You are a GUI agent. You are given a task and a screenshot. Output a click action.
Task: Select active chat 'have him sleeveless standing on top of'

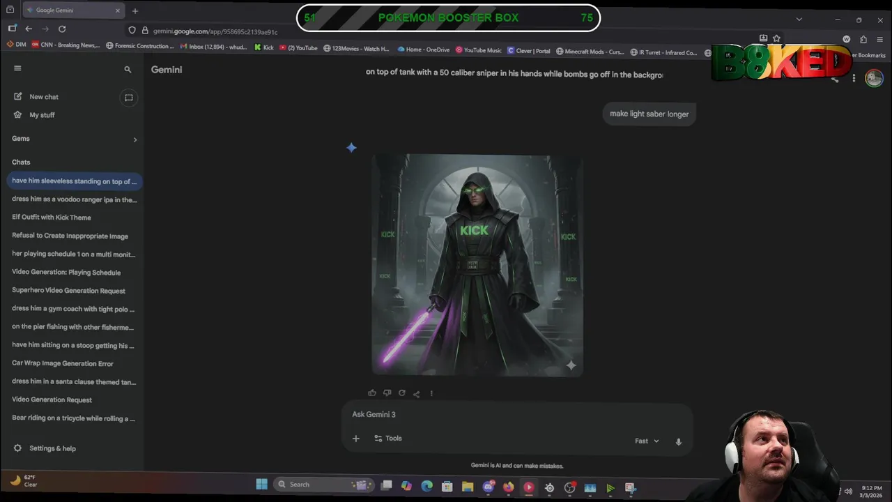(x=75, y=181)
